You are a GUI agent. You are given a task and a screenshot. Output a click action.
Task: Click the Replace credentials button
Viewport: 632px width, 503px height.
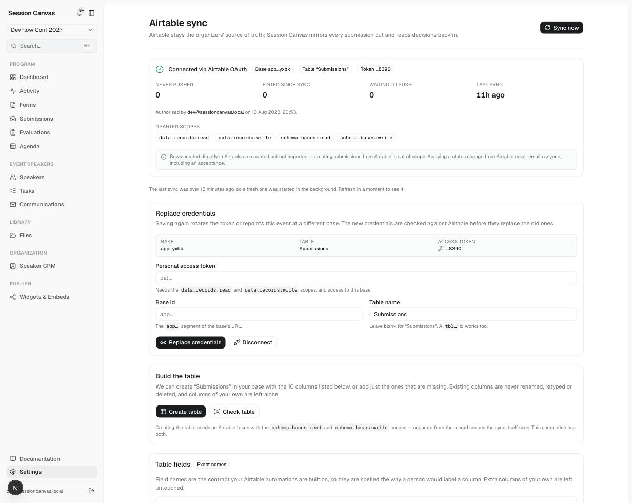click(190, 342)
